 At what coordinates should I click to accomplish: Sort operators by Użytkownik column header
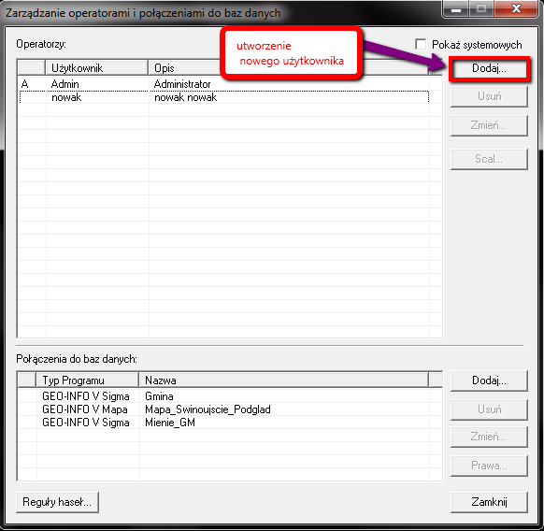coord(97,67)
